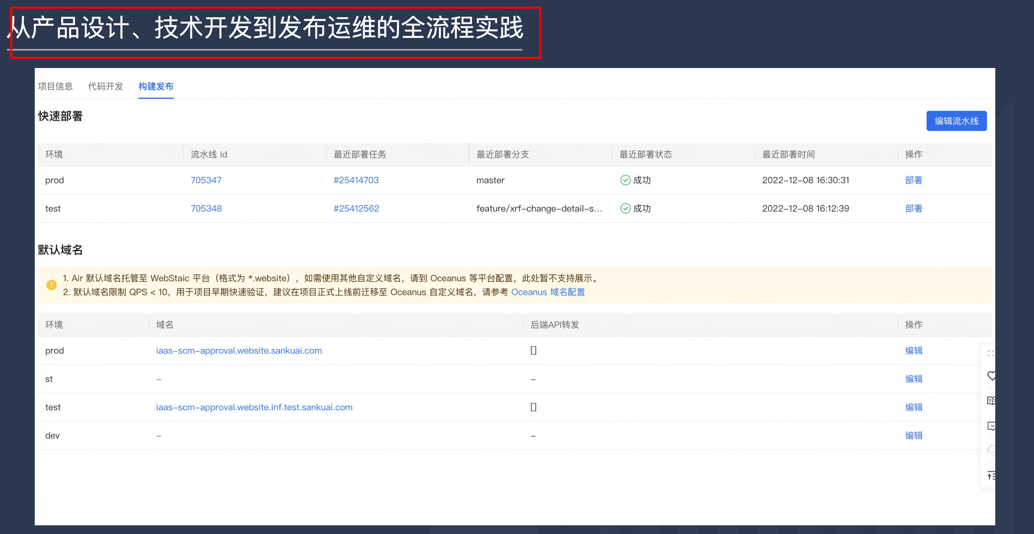Click the drag handle dots on floating sidebar
This screenshot has height=534, width=1034.
(x=991, y=353)
